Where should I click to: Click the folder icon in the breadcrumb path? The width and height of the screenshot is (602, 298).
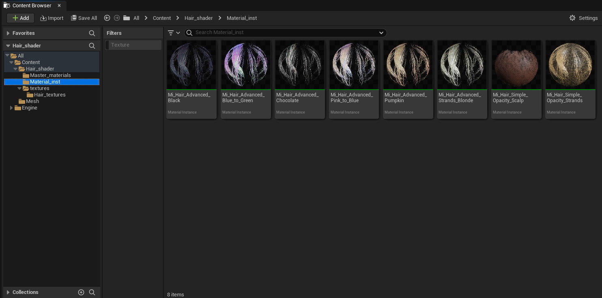tap(127, 18)
